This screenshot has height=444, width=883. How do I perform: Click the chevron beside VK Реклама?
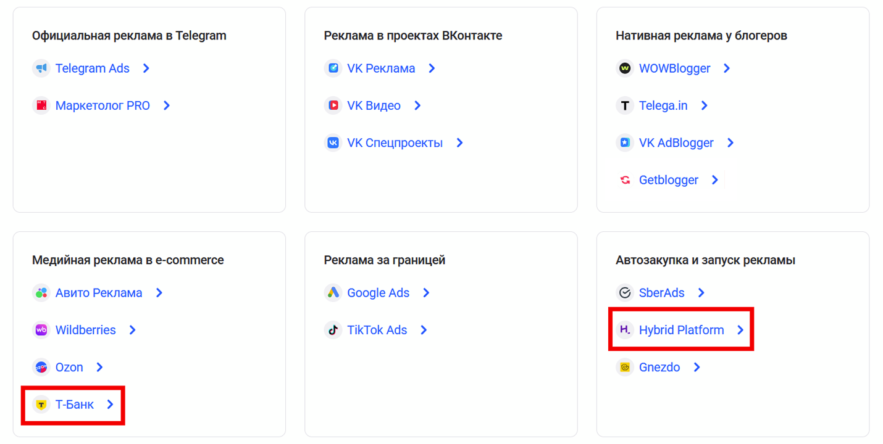coord(432,68)
